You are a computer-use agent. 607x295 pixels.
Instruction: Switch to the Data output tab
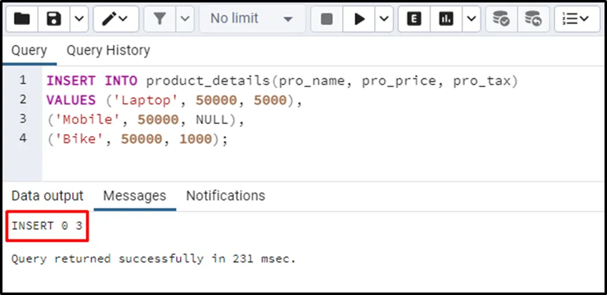click(x=47, y=196)
